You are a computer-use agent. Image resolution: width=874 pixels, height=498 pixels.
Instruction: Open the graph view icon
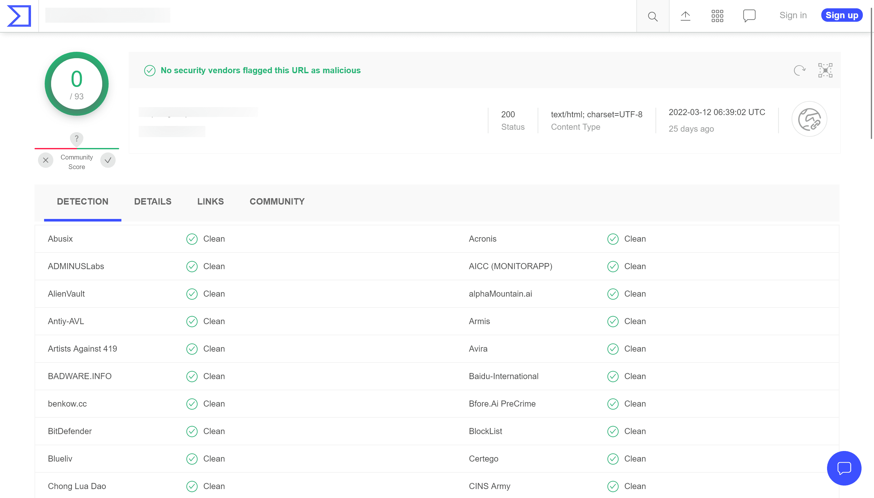pyautogui.click(x=825, y=70)
